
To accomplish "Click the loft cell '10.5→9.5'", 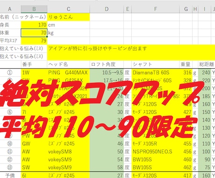I will pyautogui.click(x=107, y=73).
